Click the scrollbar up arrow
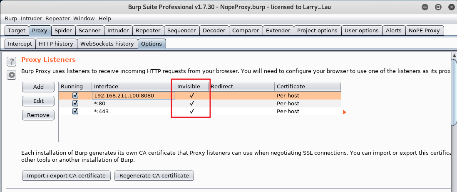The image size is (457, 192). (454, 55)
